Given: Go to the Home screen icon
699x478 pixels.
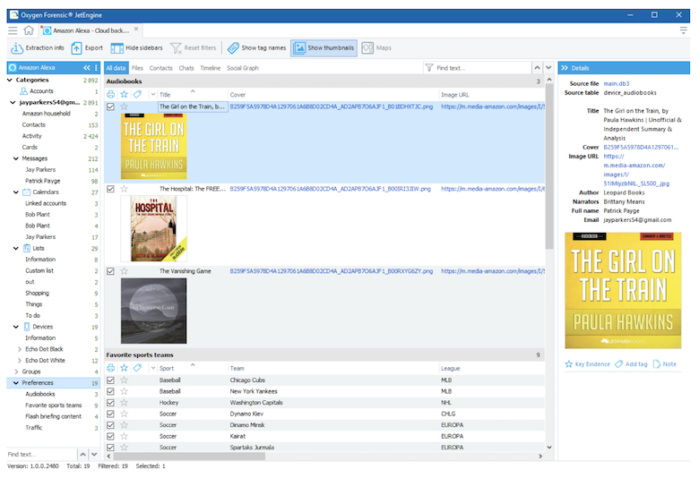Looking at the screenshot, I should (x=29, y=30).
